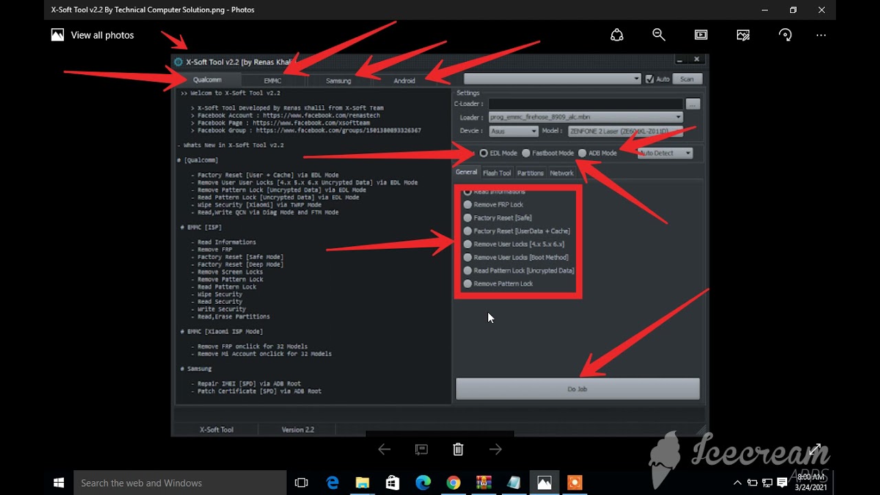Click the C-Loader path input field
The image size is (880, 495).
pyautogui.click(x=586, y=104)
